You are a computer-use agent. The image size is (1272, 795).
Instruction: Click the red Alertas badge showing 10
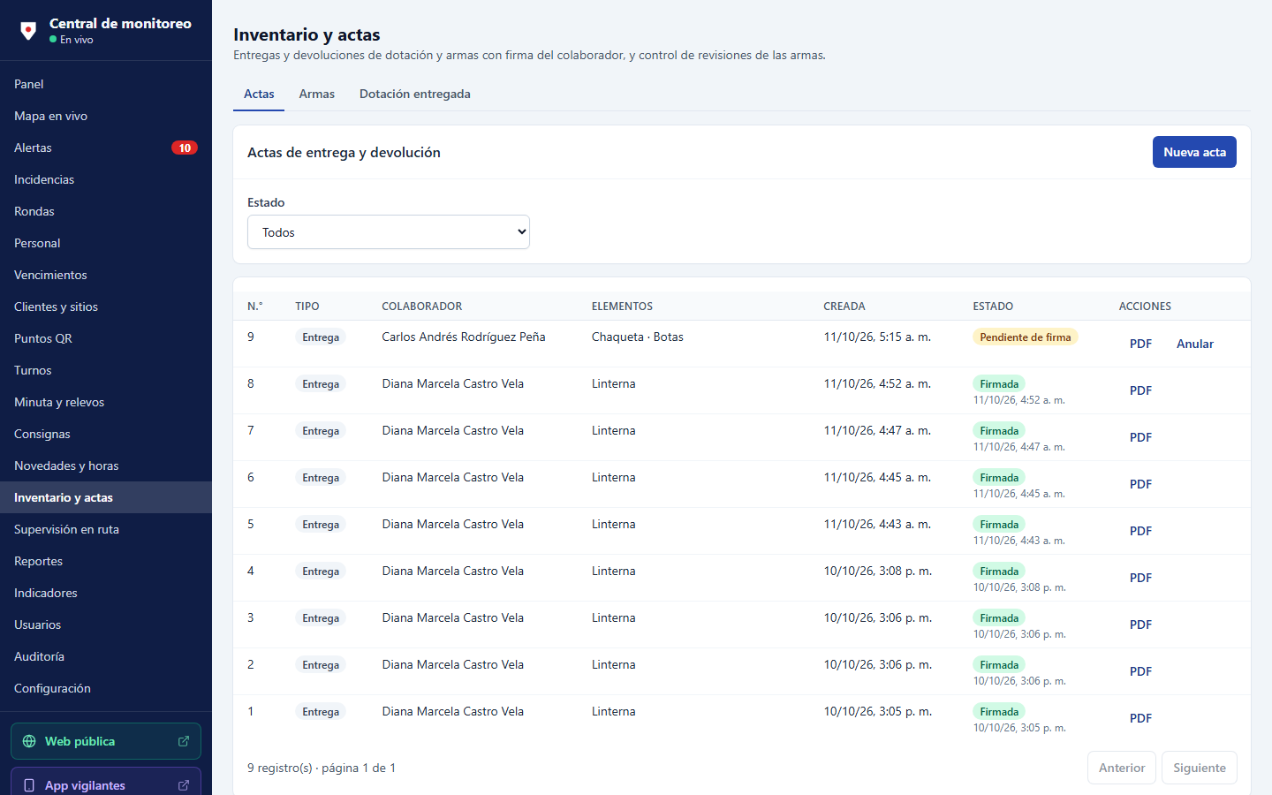click(185, 148)
